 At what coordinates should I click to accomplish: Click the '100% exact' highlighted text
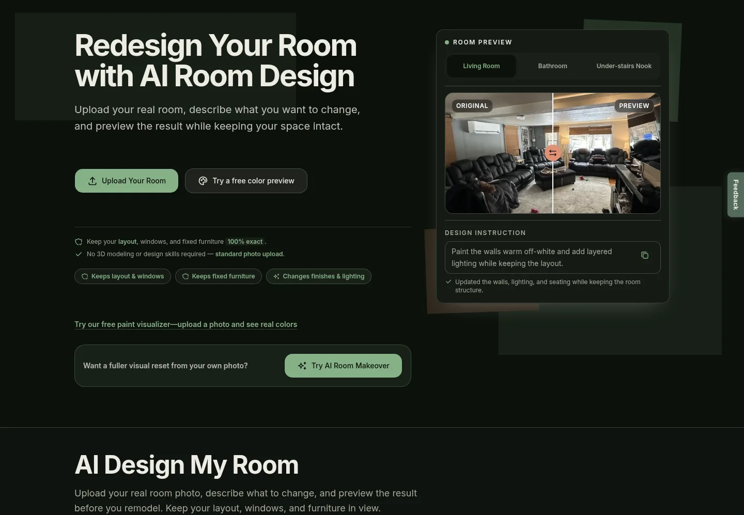245,242
